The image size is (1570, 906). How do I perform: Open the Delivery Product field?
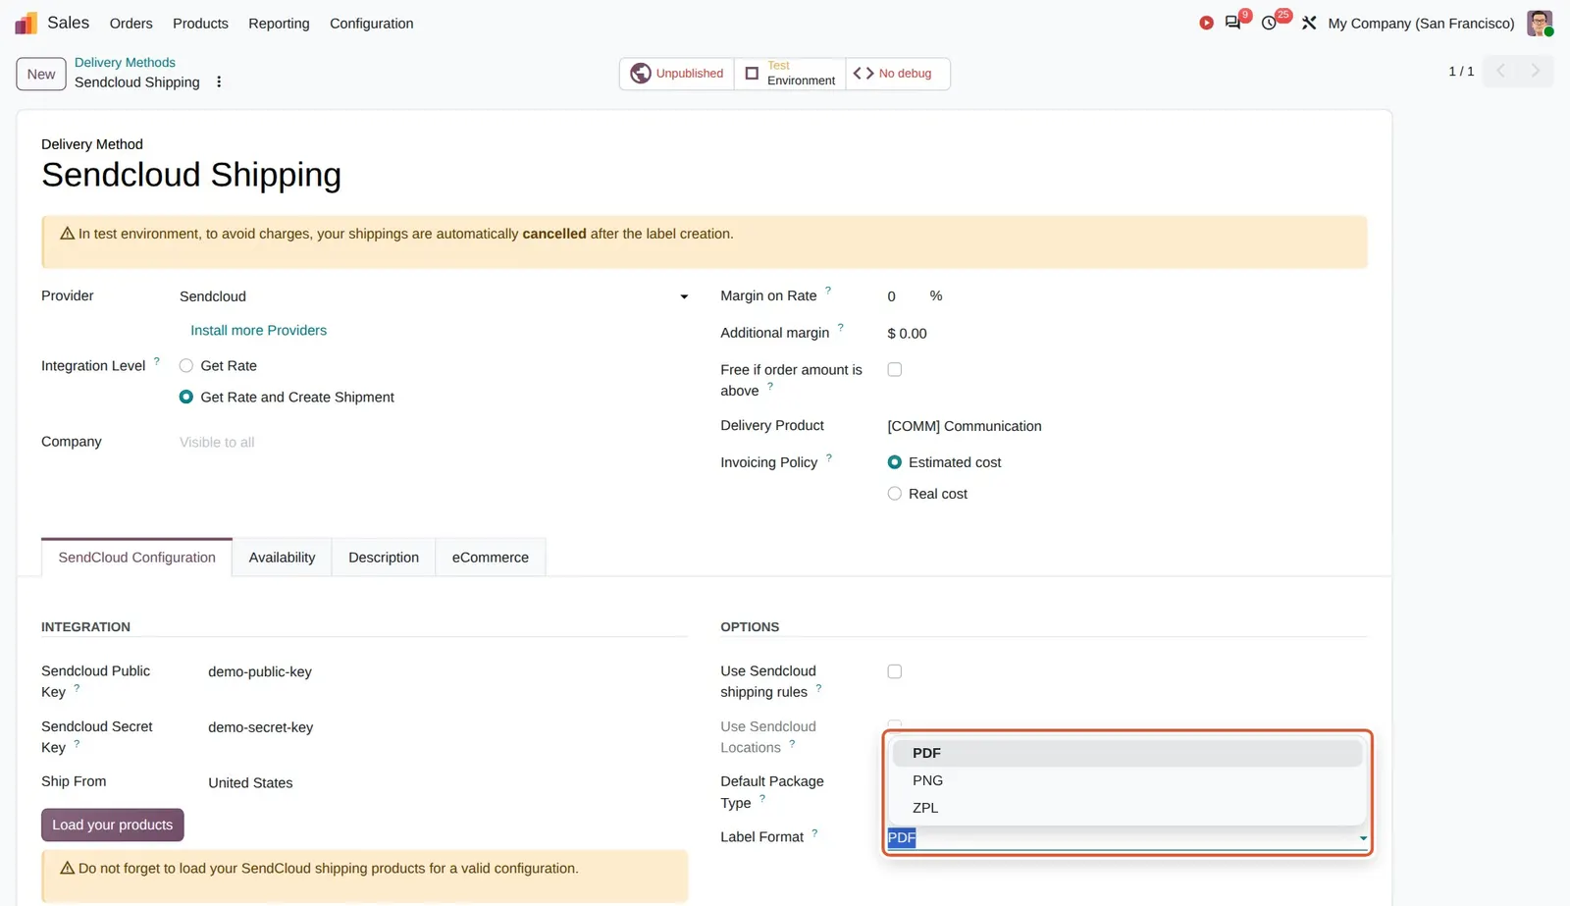[x=1126, y=426]
